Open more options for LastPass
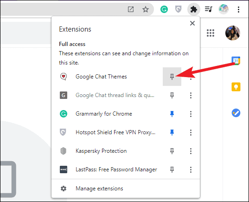This screenshot has width=249, height=202. (x=191, y=169)
